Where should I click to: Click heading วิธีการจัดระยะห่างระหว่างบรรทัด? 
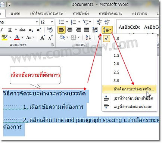tap(44, 93)
